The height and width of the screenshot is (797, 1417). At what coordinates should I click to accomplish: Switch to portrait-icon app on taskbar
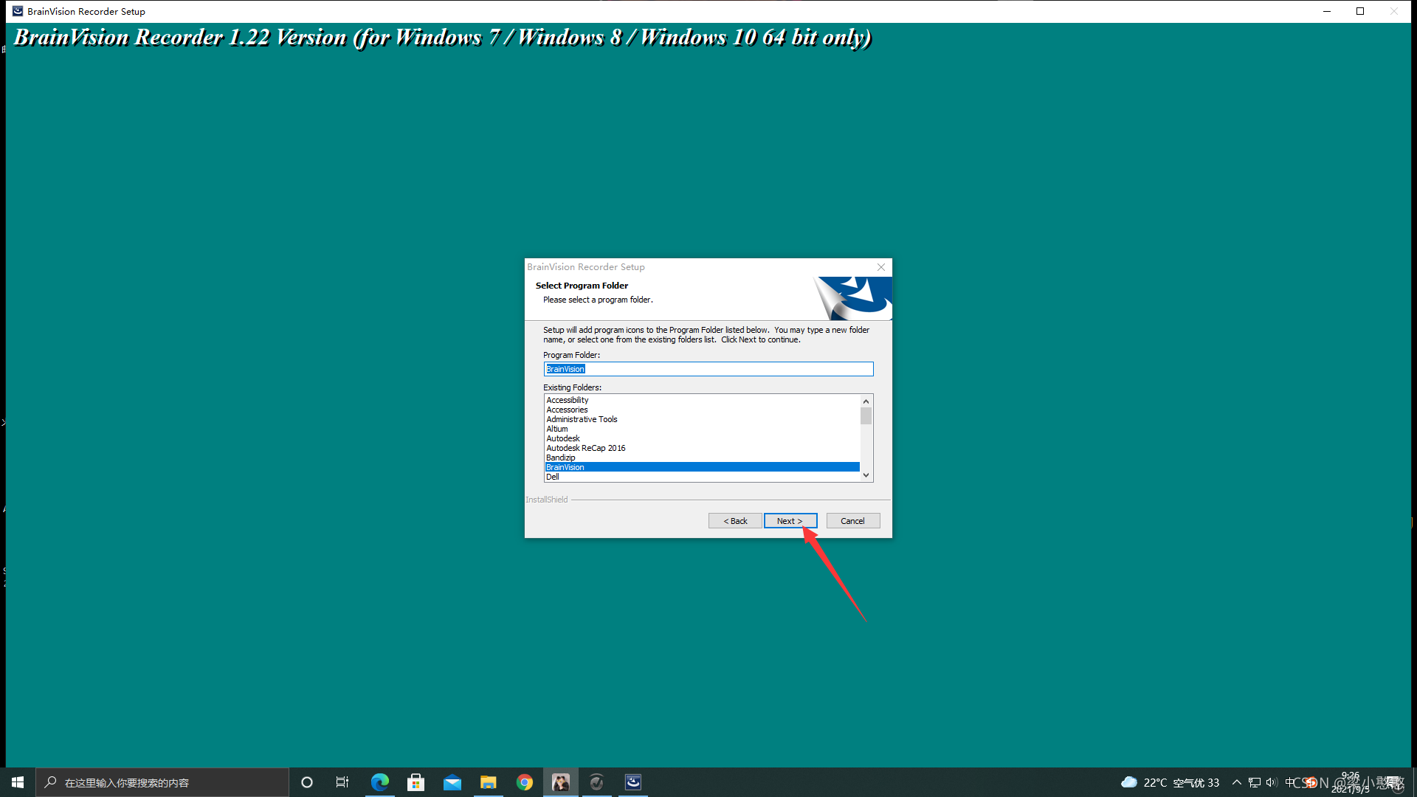[561, 782]
